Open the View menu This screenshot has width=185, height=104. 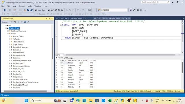[14, 6]
